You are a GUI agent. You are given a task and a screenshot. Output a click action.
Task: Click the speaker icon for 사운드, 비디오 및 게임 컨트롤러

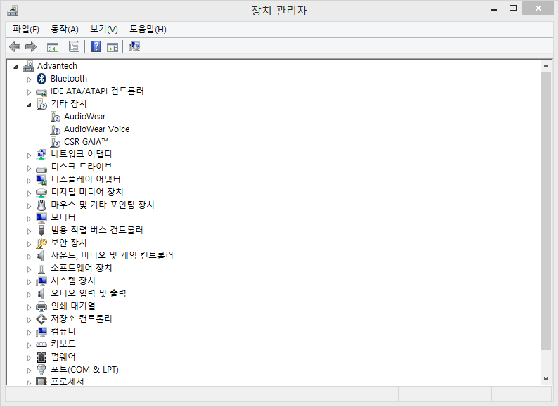[x=41, y=256]
